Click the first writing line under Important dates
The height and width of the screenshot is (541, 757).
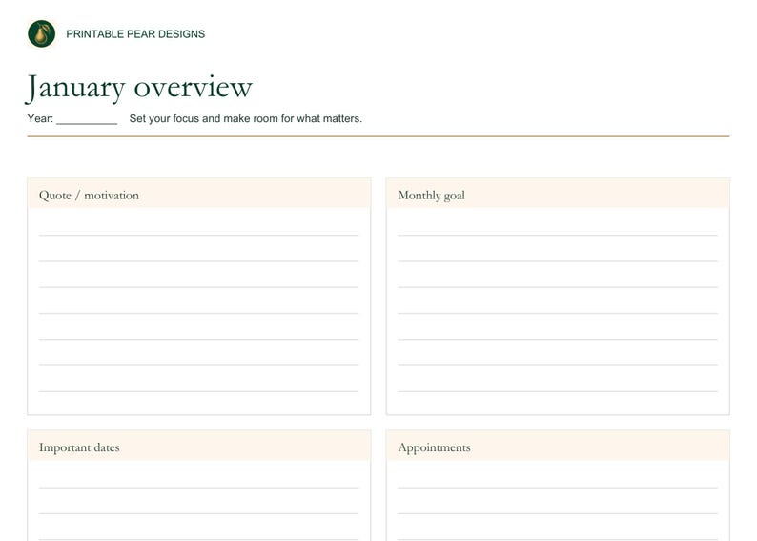pos(199,488)
